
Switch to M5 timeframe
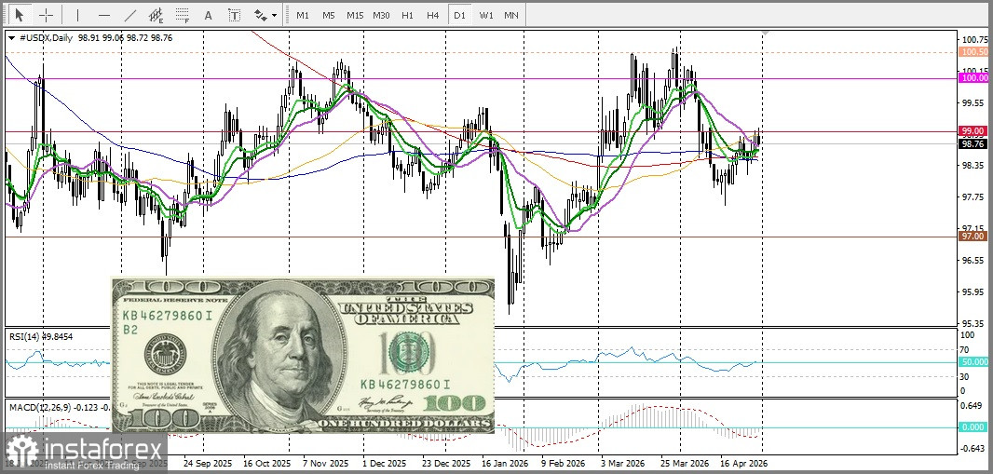click(x=328, y=14)
